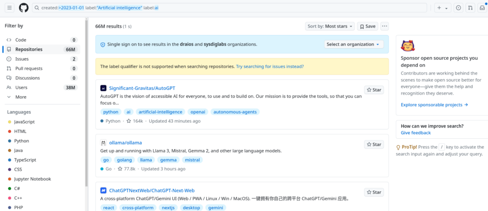The width and height of the screenshot is (488, 211).
Task: Click the ai topic tag on AutoGPT
Action: click(128, 112)
